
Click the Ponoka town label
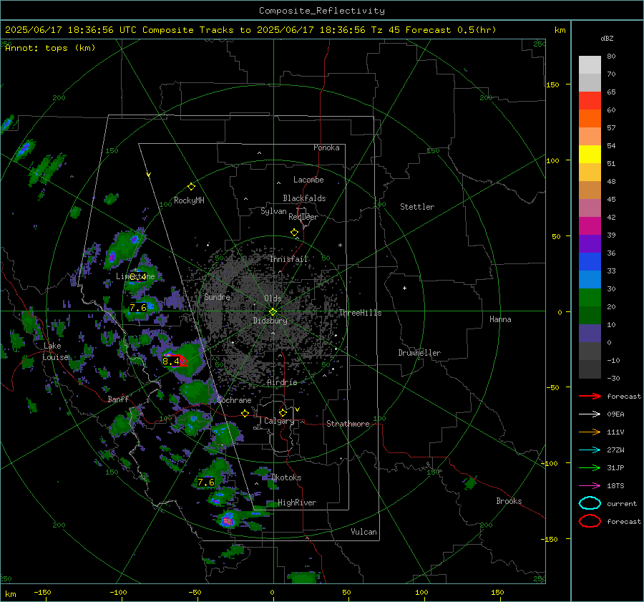point(326,147)
